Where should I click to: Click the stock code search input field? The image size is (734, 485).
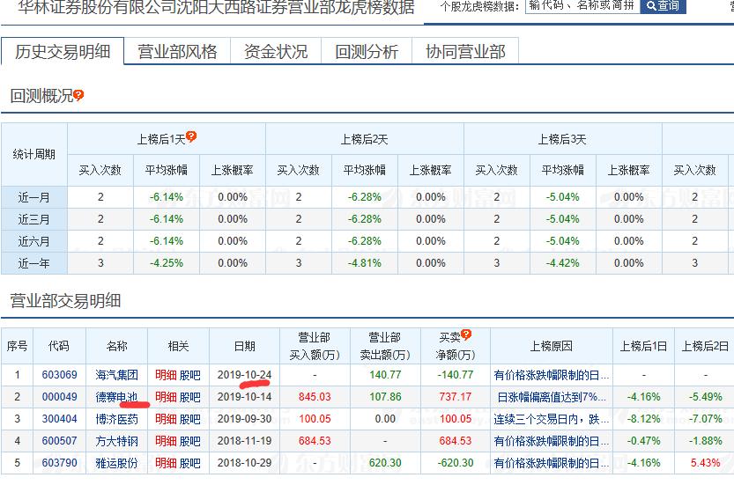582,6
